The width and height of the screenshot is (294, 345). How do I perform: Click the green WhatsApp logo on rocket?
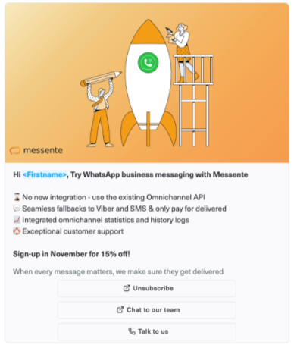(x=149, y=62)
